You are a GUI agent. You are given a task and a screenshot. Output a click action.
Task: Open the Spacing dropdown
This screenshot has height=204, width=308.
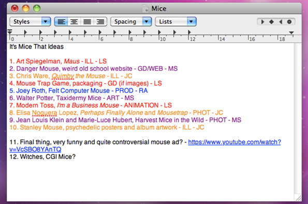coord(131,22)
